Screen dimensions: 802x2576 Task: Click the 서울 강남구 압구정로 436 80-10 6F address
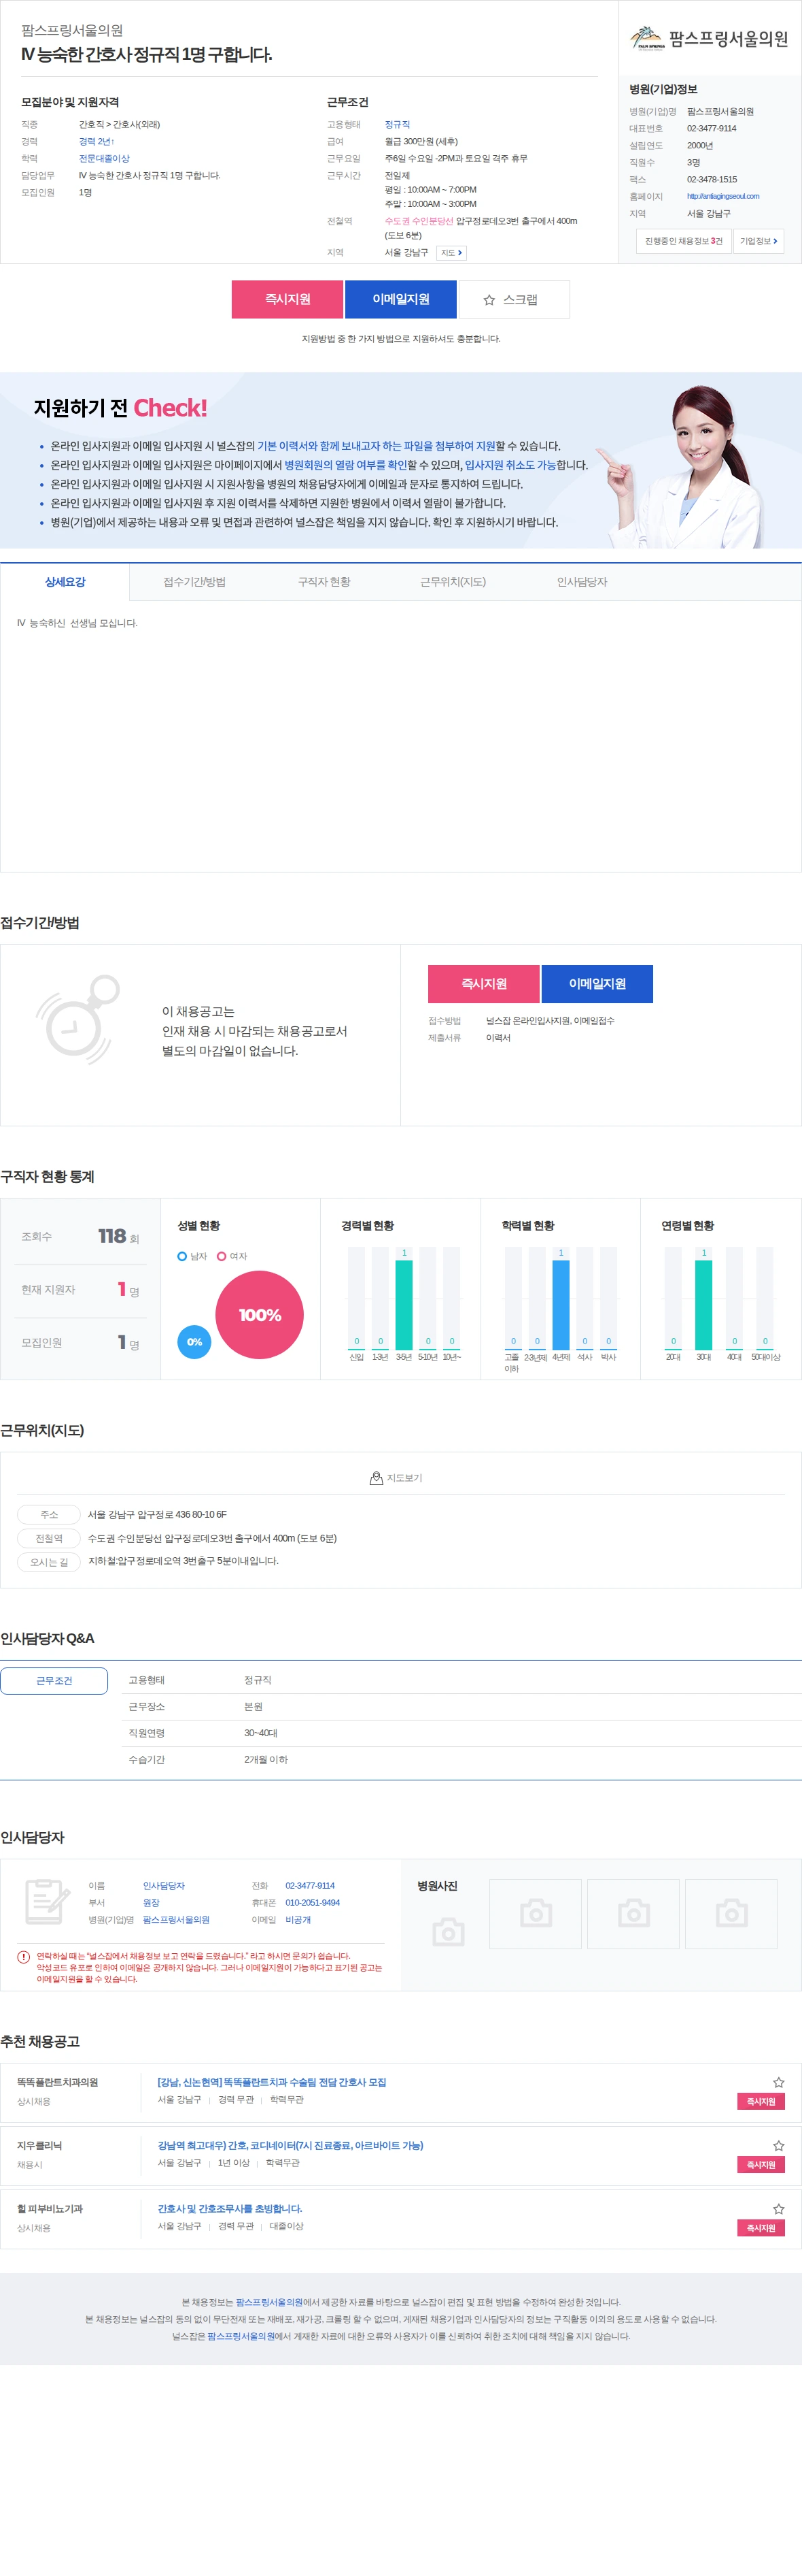[157, 1514]
